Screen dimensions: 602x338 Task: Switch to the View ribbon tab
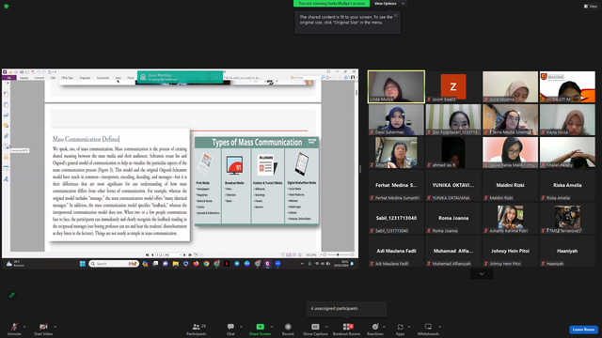point(118,78)
